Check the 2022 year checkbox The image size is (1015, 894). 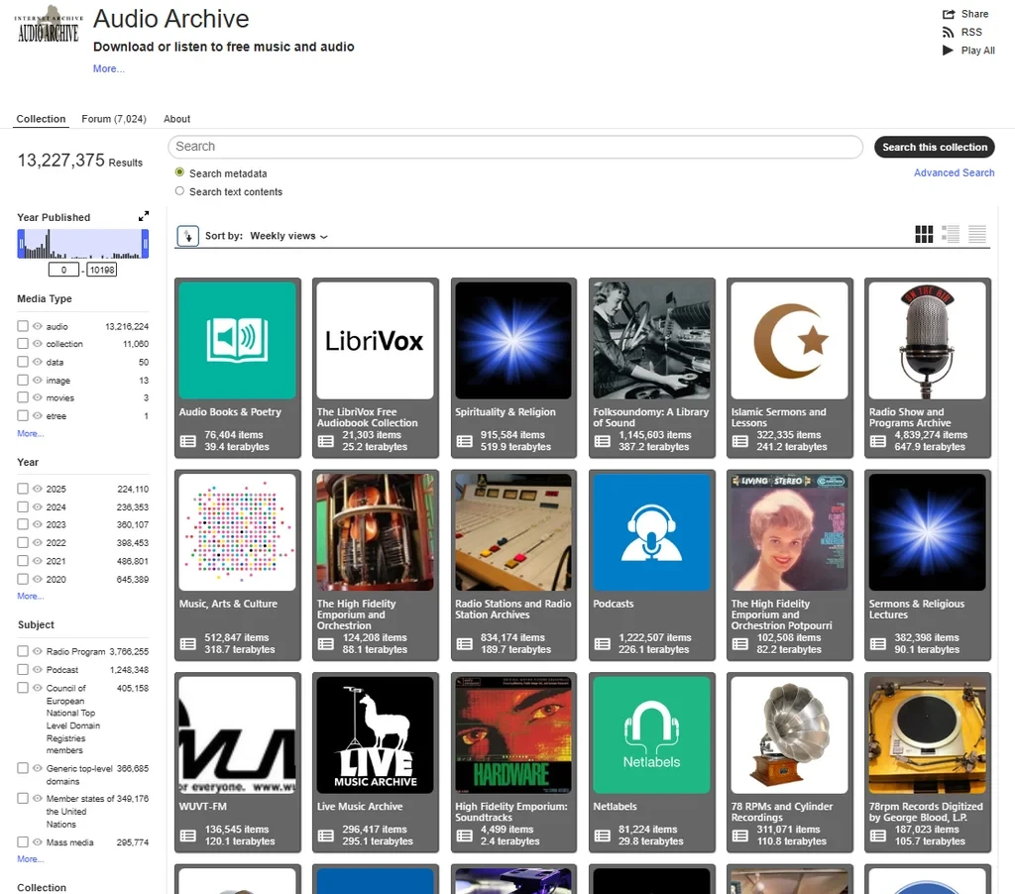point(23,542)
